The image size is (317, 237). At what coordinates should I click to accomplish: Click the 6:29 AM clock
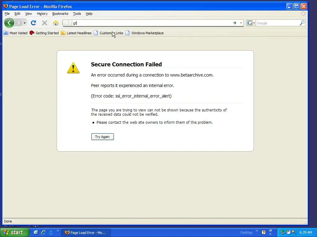click(x=306, y=232)
